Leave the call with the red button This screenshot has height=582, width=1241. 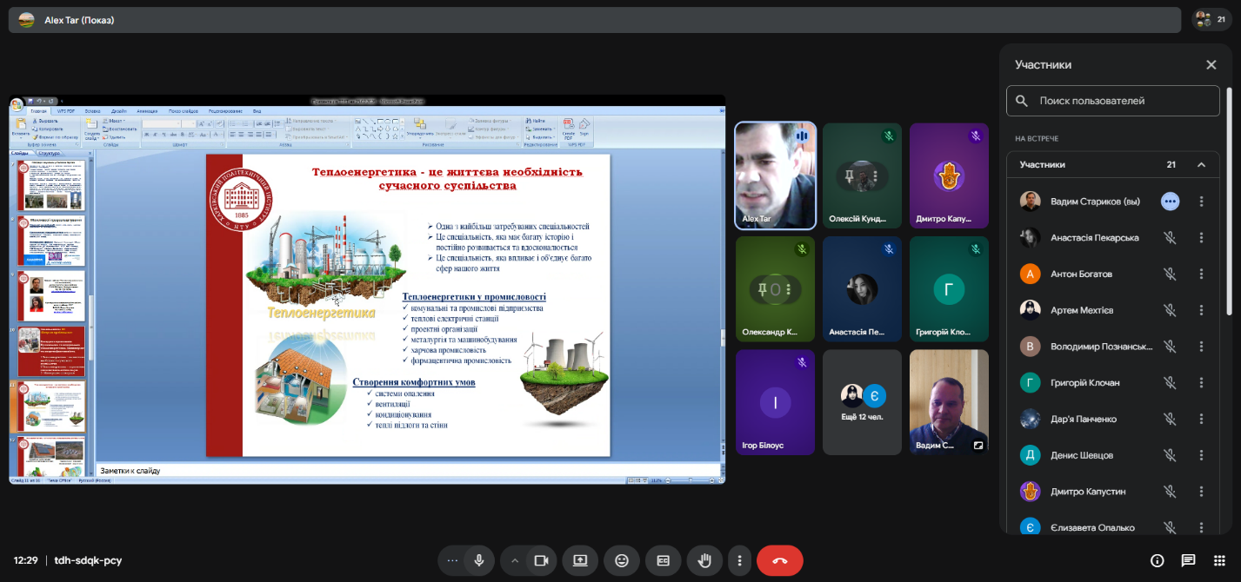[x=779, y=560]
